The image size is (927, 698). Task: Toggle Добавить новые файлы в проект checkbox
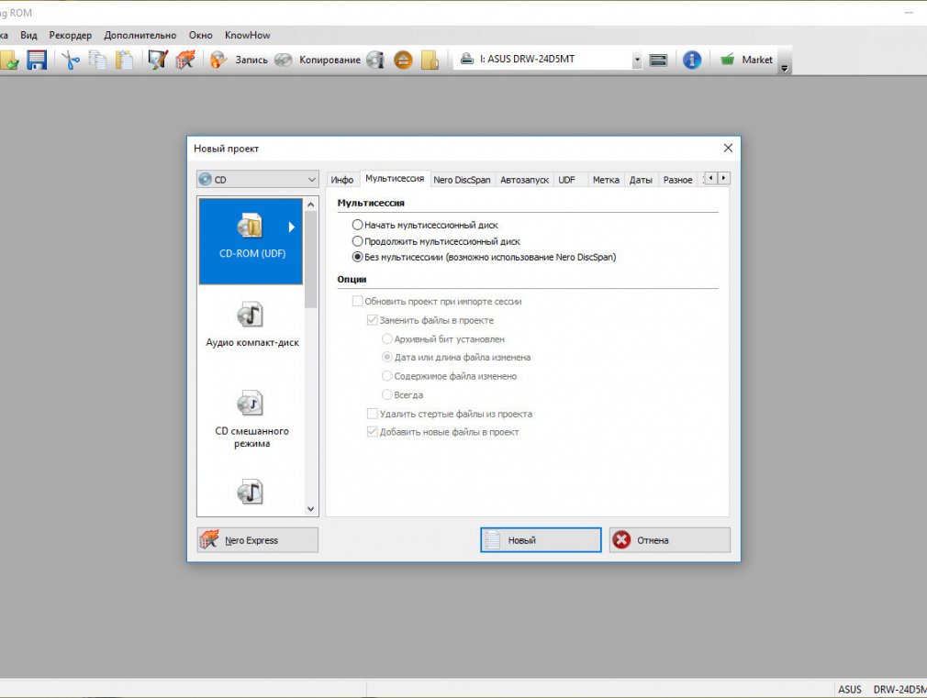[372, 432]
